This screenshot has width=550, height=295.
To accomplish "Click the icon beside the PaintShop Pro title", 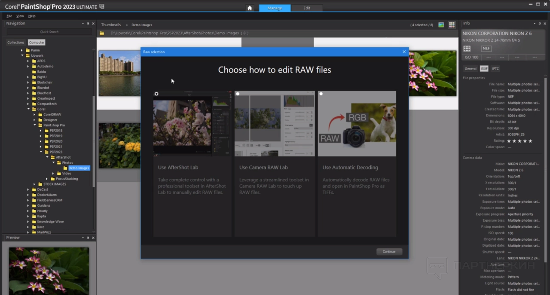I will pyautogui.click(x=102, y=6).
